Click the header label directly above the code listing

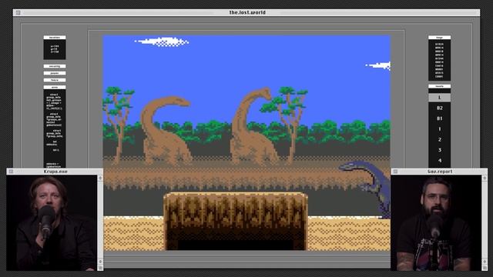click(x=55, y=87)
